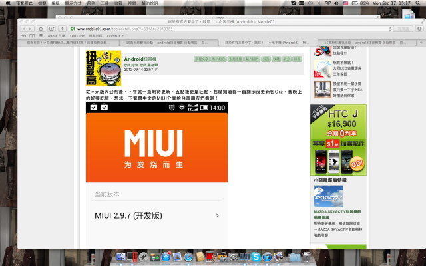
Task: Open the Apple menu
Action: (8, 3)
